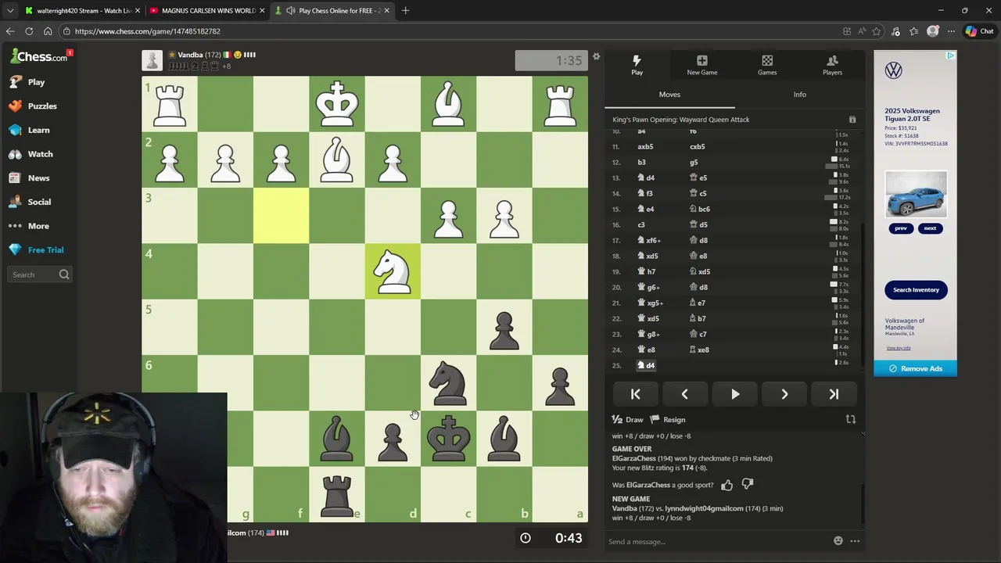This screenshot has height=563, width=1001.
Task: Click the lynndwight04gmailcom name in new game message
Action: (x=704, y=508)
